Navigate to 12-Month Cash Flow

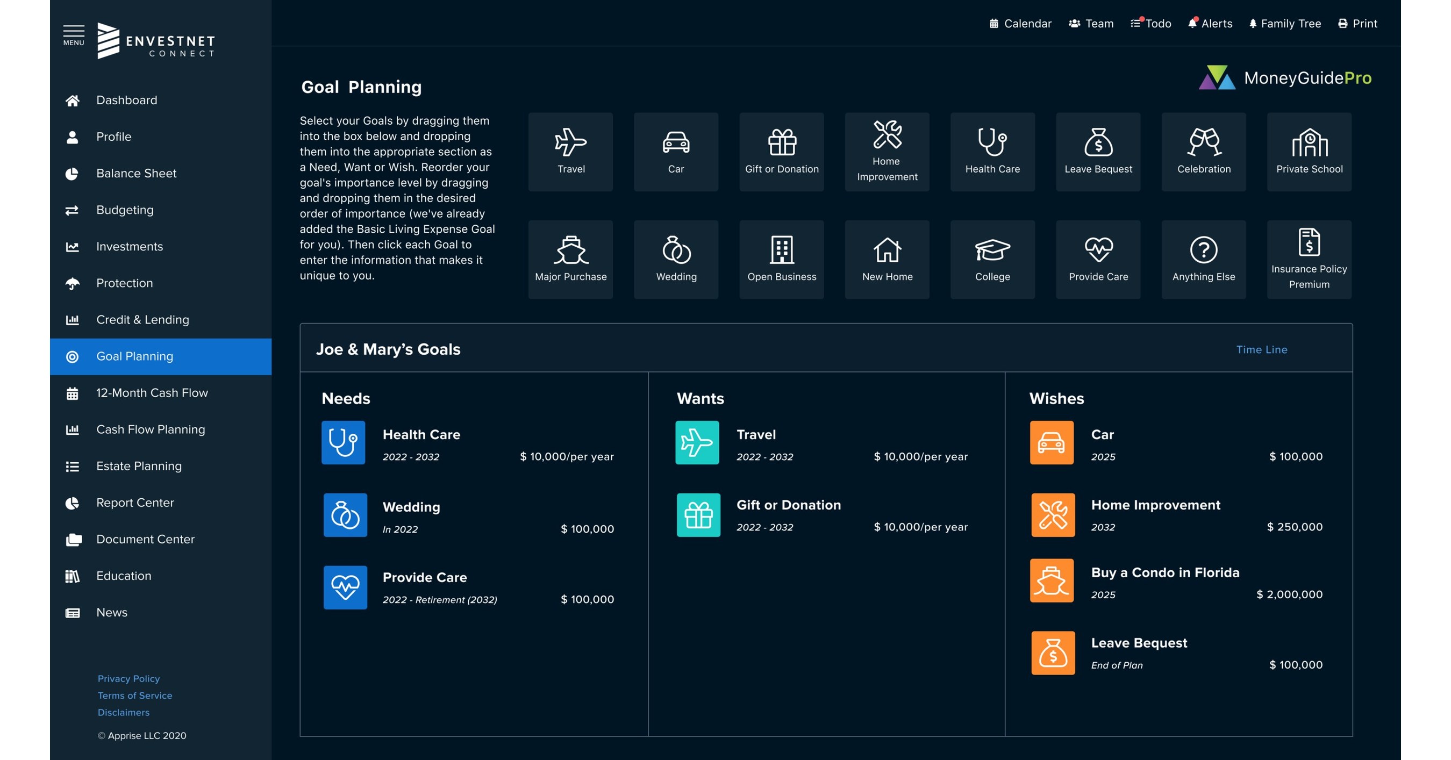[x=152, y=393]
